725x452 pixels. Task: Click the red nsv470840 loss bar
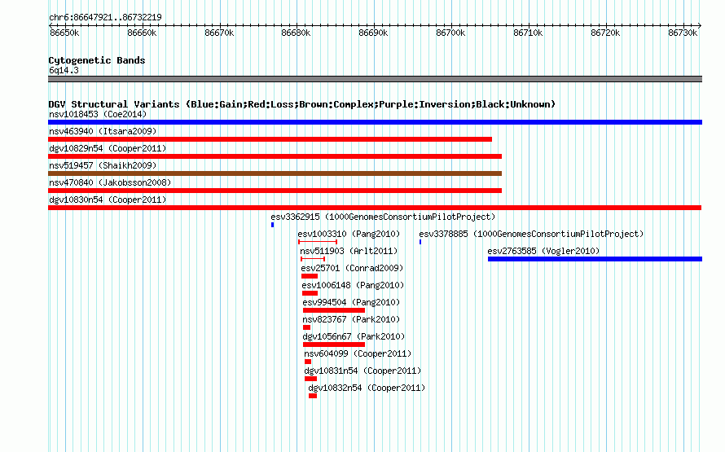(275, 191)
